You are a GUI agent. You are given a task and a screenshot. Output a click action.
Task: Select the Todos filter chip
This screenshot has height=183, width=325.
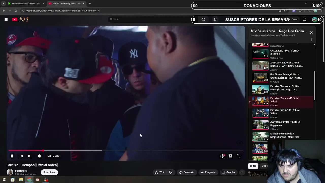tap(253, 166)
